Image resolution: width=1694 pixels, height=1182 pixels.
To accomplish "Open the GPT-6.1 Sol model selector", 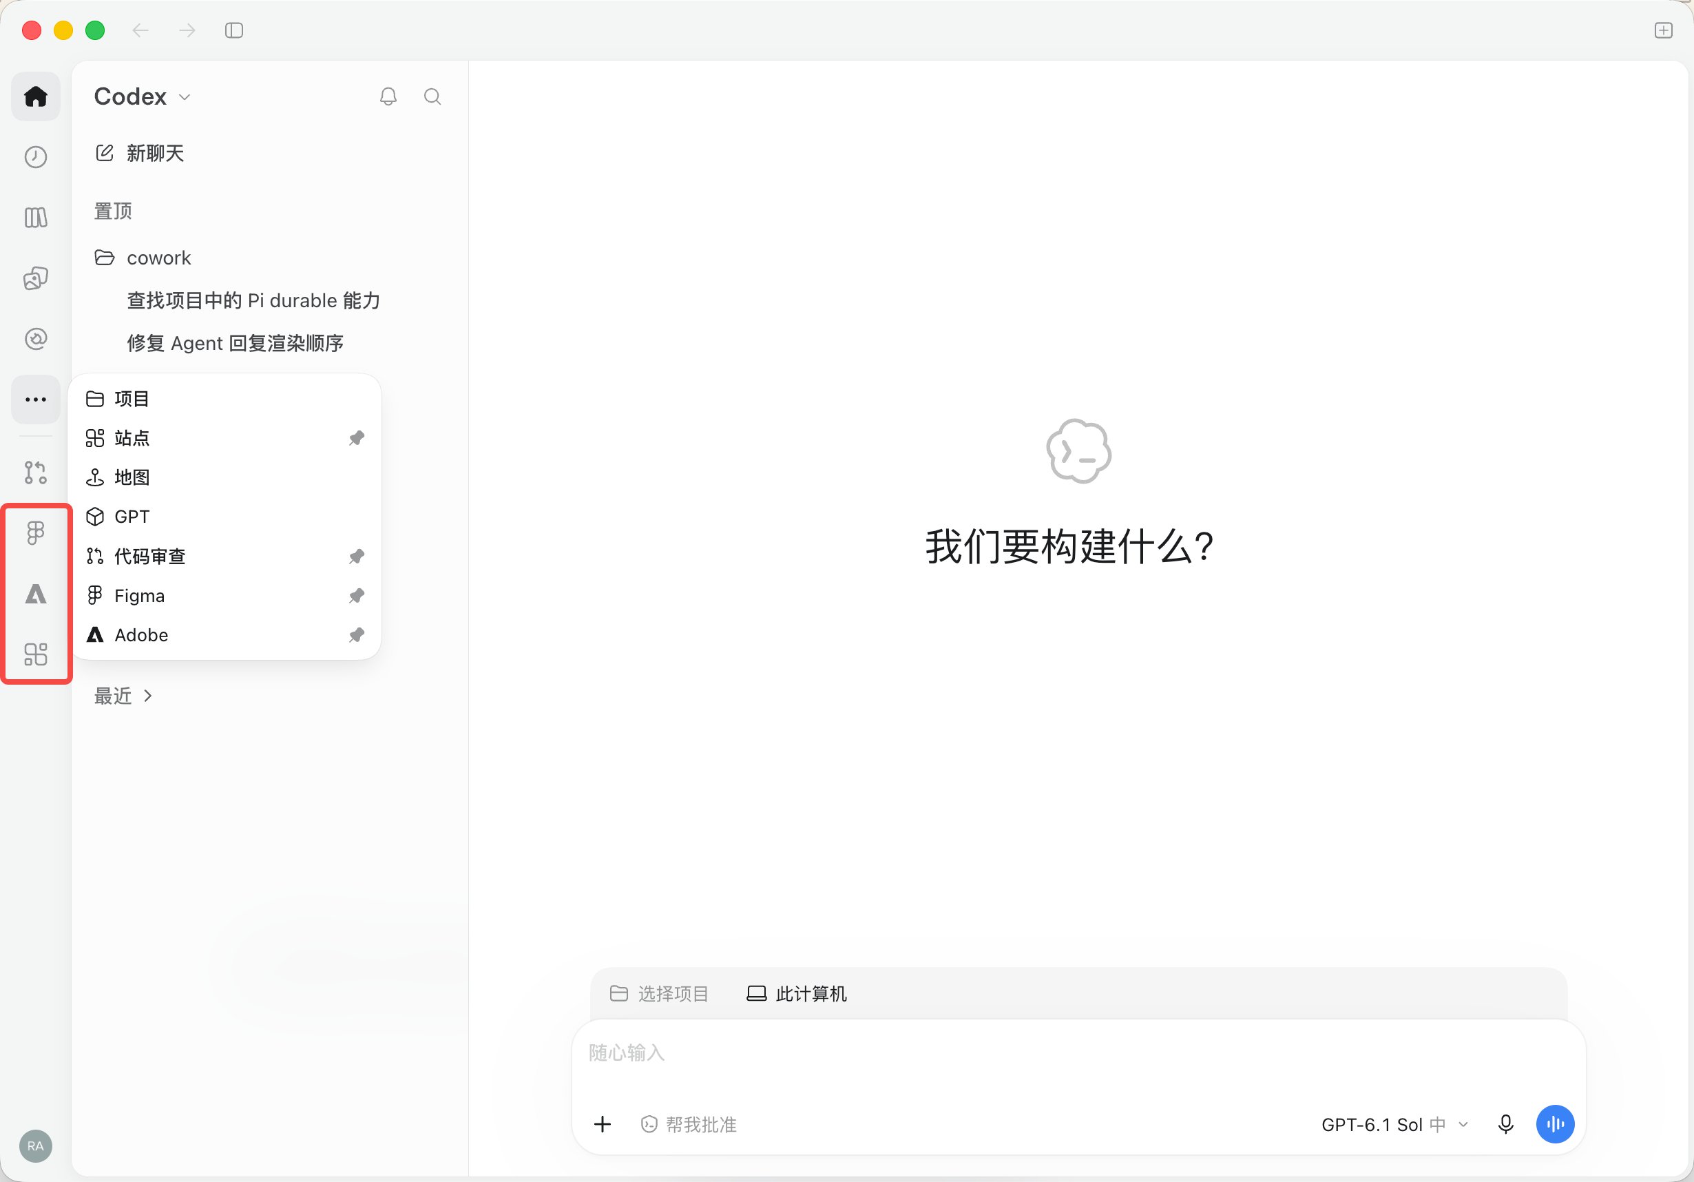I will [x=1394, y=1123].
